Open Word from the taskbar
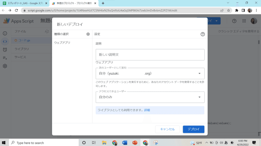 pyautogui.click(x=125, y=143)
